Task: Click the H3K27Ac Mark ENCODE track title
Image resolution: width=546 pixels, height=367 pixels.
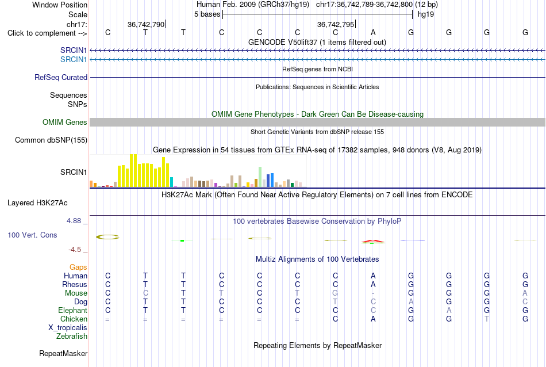Action: point(317,194)
